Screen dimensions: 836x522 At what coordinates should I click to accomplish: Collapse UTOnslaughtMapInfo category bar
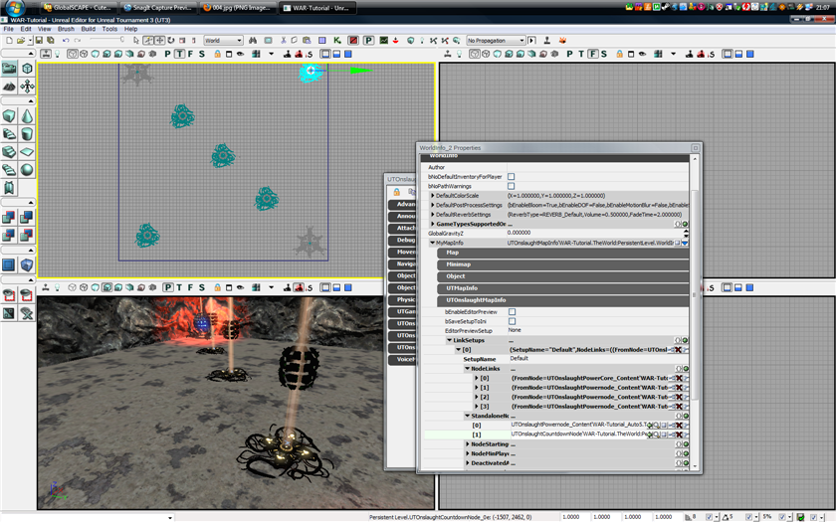click(x=563, y=300)
